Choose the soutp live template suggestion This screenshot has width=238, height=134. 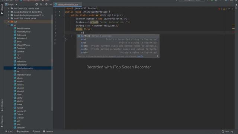[x=118, y=49]
